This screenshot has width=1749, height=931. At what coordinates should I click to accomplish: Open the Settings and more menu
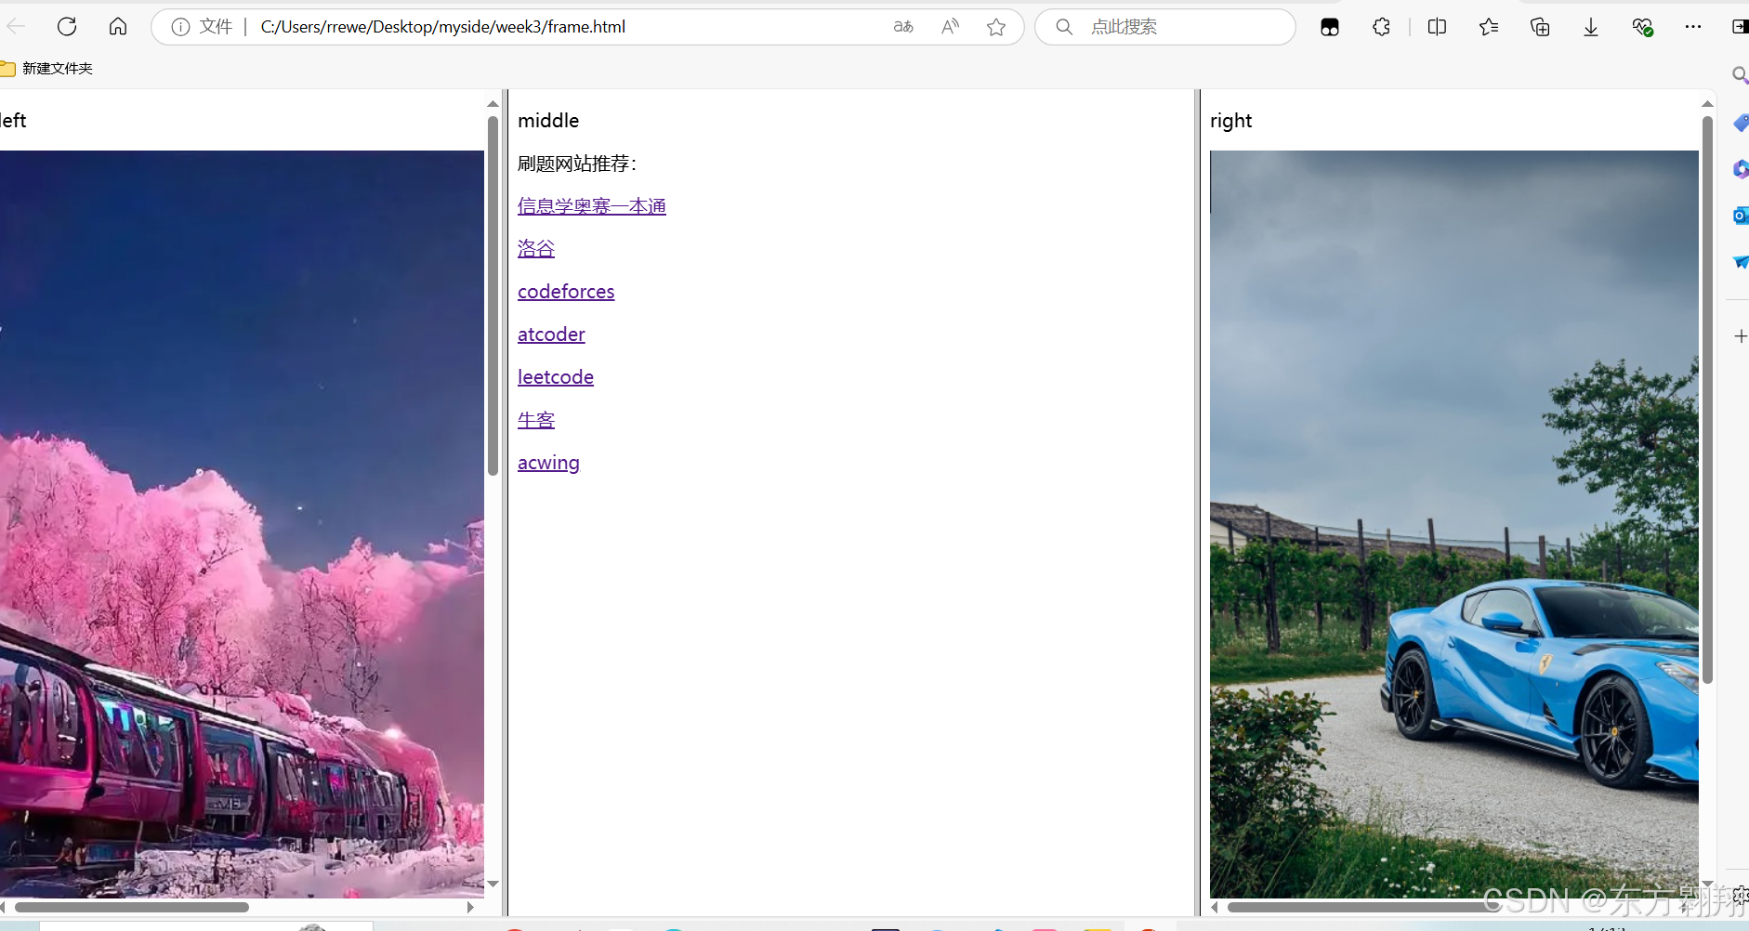click(x=1693, y=27)
